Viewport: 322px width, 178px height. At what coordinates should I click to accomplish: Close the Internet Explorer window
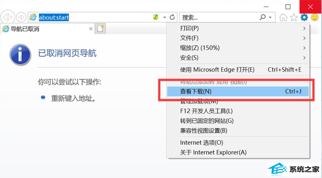[310, 7]
